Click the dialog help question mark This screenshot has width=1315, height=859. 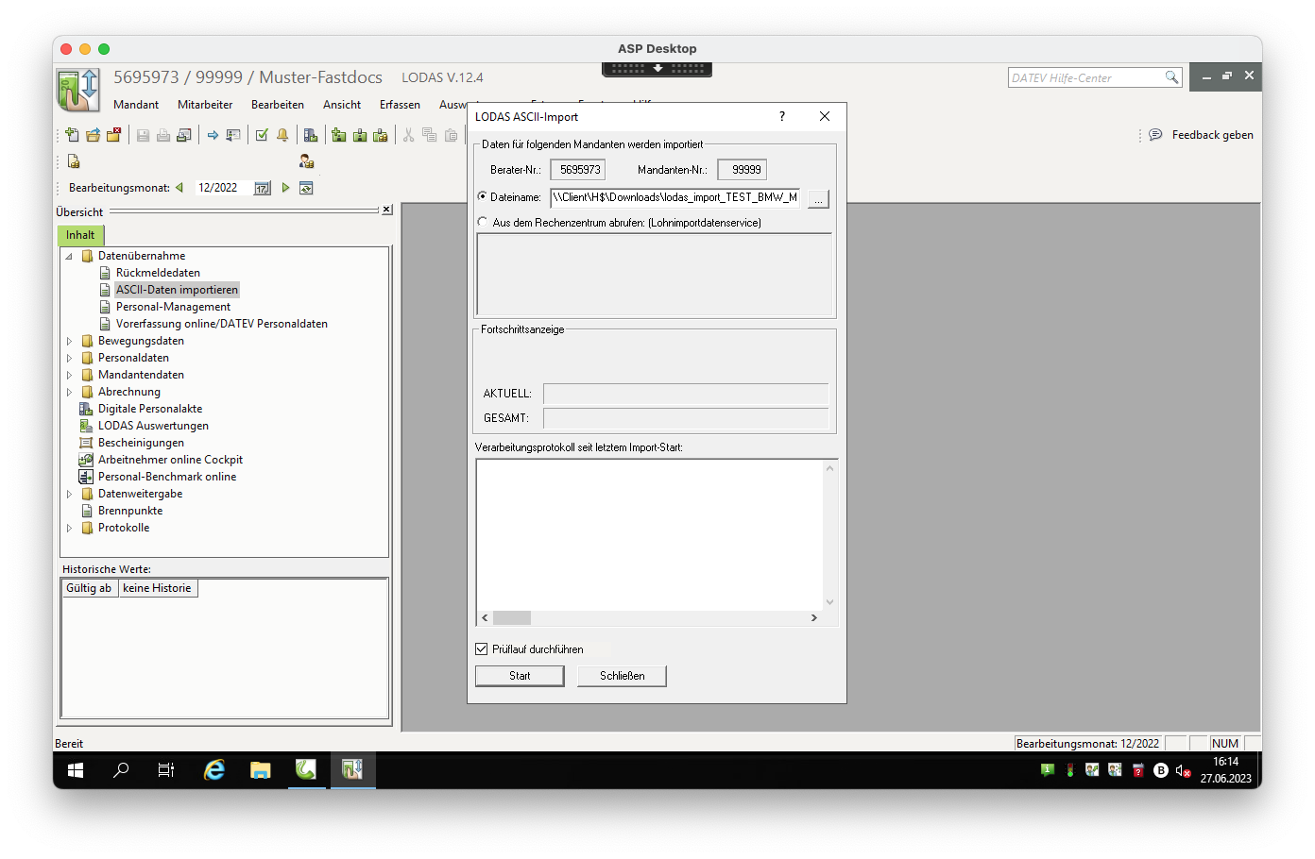(782, 116)
